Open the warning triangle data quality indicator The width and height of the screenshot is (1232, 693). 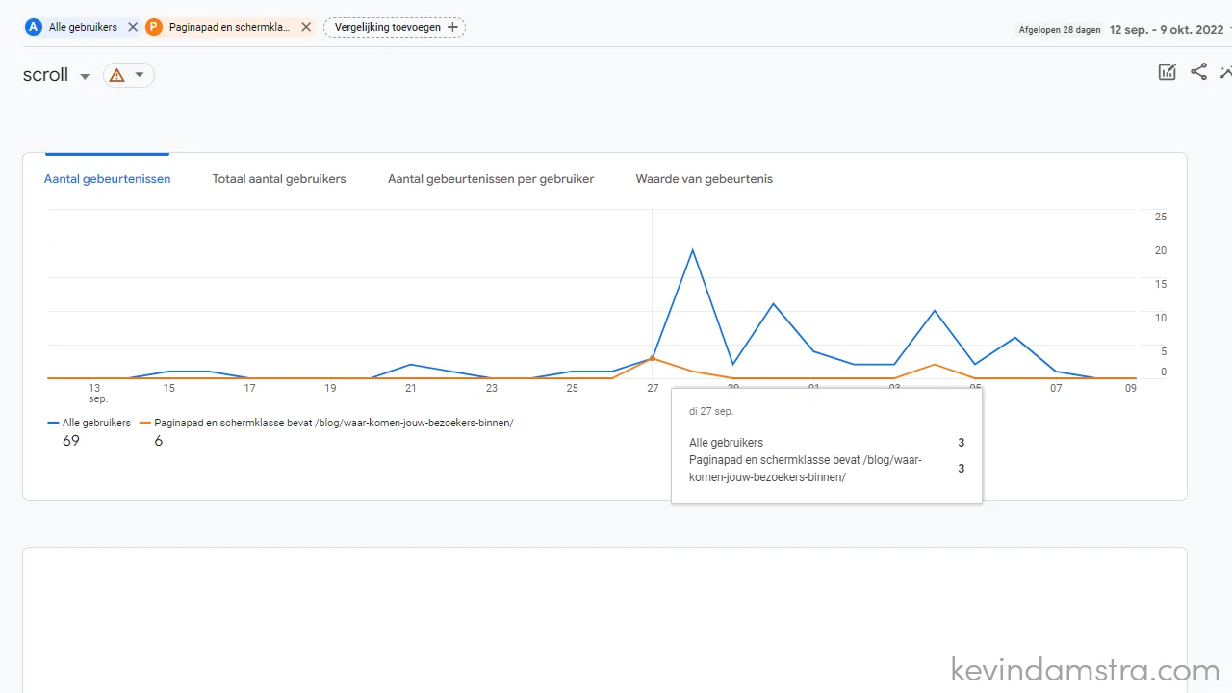(117, 75)
